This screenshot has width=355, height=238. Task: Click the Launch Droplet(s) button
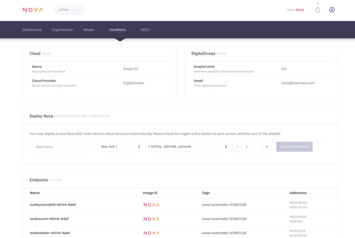tap(294, 147)
